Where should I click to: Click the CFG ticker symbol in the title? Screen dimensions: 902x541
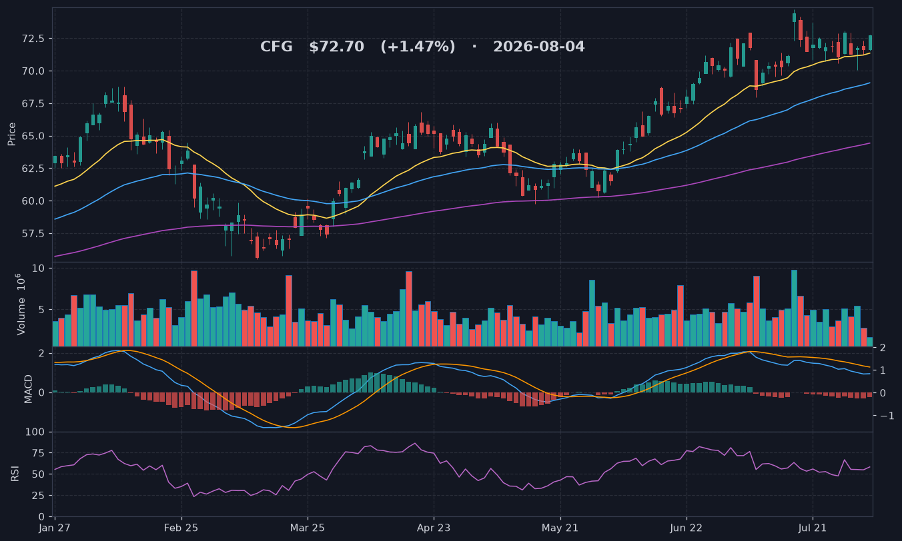(278, 47)
